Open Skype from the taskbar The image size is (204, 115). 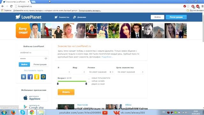tap(23, 112)
